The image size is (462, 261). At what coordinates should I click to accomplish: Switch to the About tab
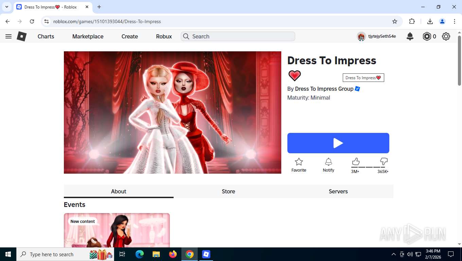[x=119, y=191]
